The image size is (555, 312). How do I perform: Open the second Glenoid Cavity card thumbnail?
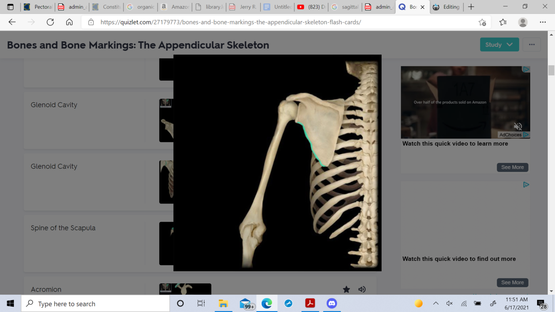point(166,182)
